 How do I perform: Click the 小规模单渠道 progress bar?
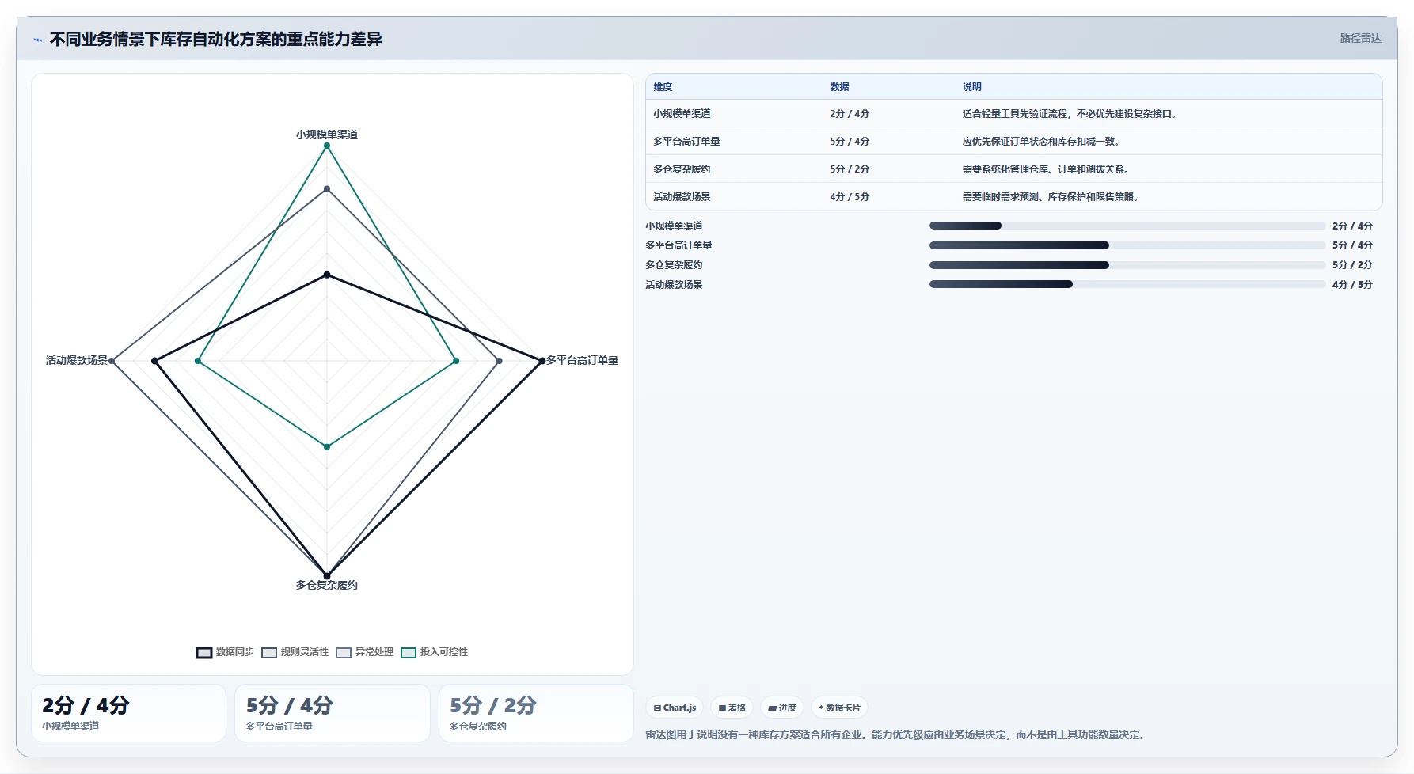pyautogui.click(x=1127, y=226)
